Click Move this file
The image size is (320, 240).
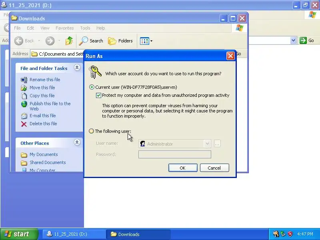pyautogui.click(x=42, y=88)
